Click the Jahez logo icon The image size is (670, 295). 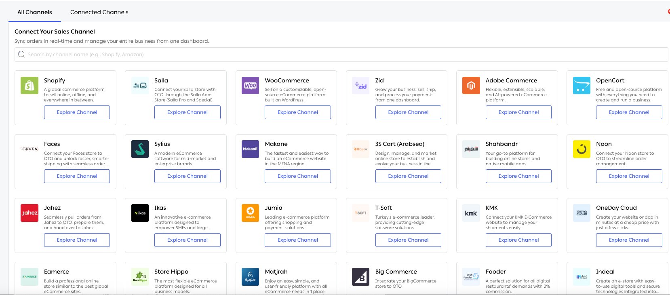coord(29,213)
